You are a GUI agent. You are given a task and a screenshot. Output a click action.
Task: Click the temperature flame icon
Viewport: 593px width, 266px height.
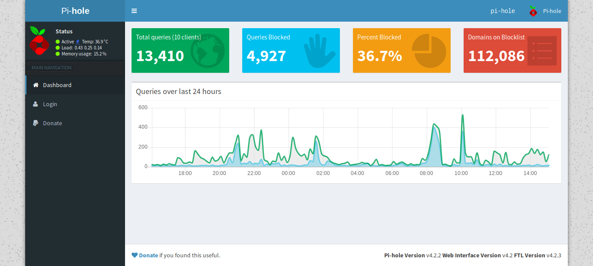(78, 42)
